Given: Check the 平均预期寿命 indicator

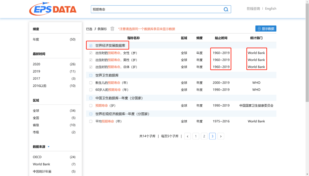Looking at the screenshot, I should click(x=91, y=121).
